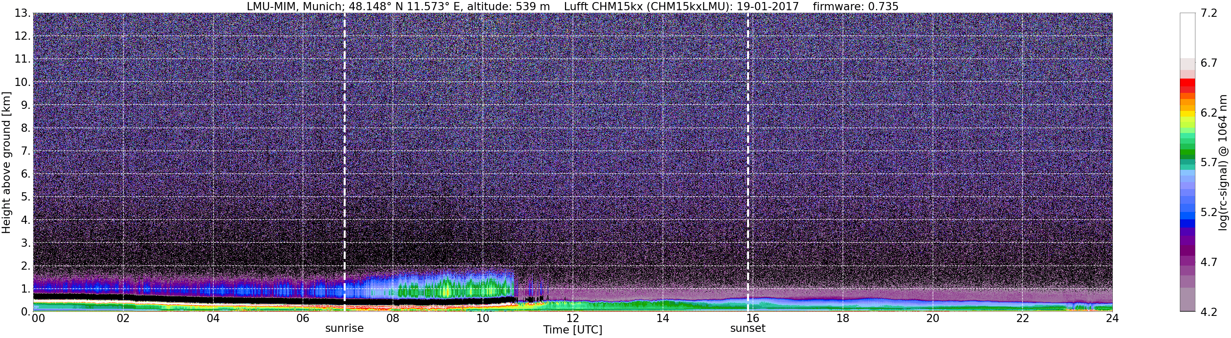Click the 'Time [UTC]' axis label
1231x338 pixels.
(572, 330)
